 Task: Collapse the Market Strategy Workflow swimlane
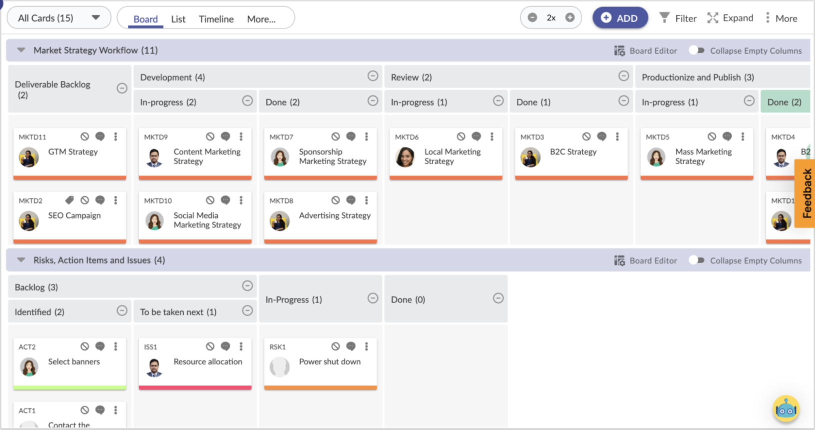tap(20, 50)
